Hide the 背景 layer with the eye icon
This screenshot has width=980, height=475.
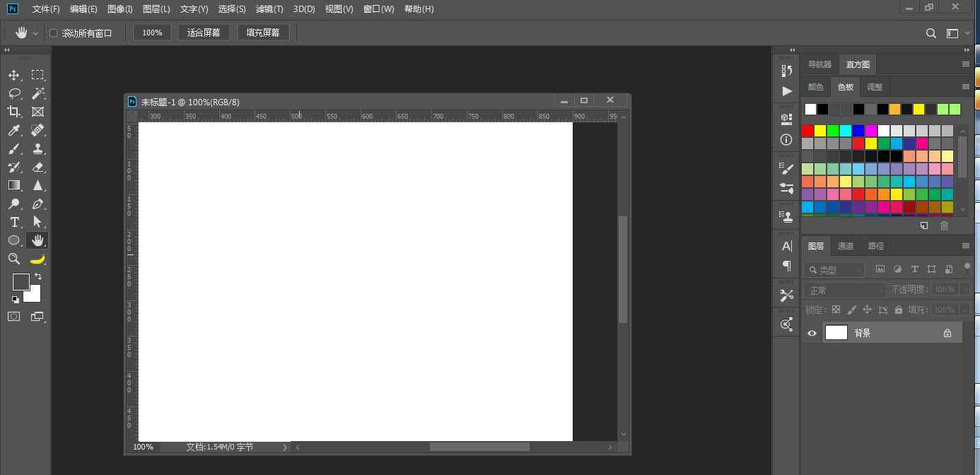[x=812, y=333]
